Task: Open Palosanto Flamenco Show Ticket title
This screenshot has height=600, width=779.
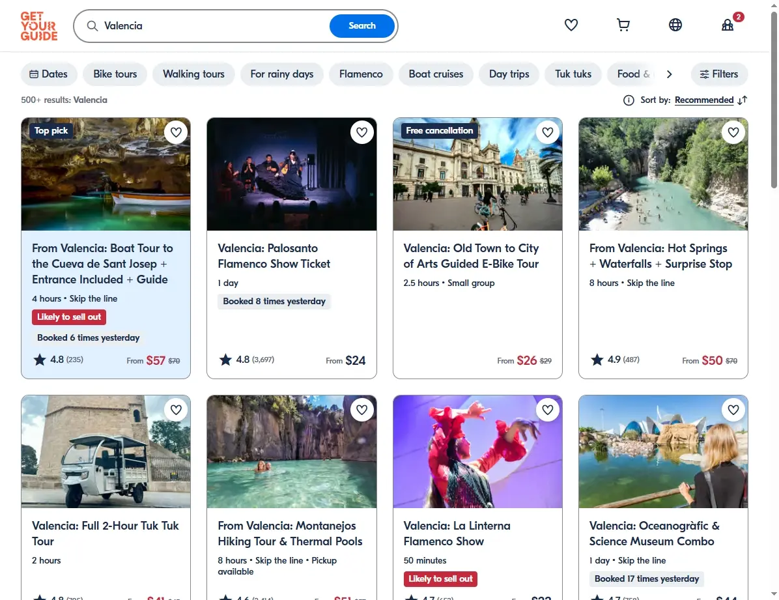Action: click(274, 256)
